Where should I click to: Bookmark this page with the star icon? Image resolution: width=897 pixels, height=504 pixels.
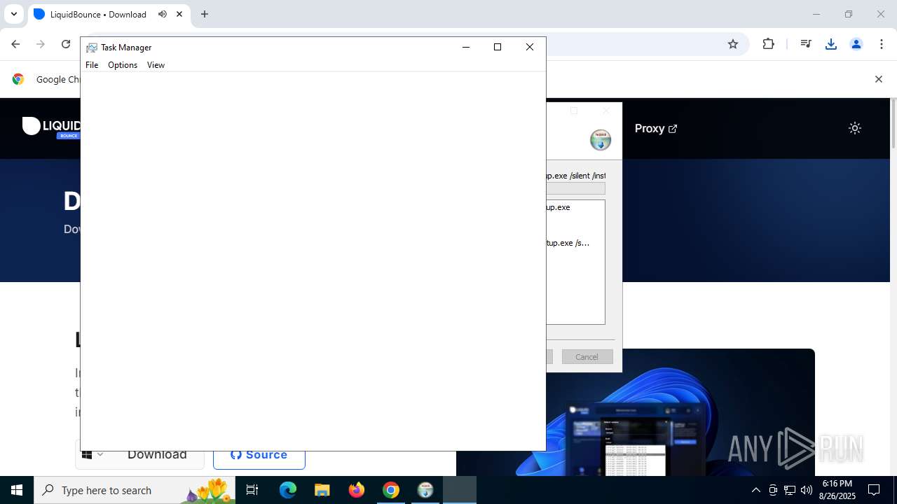pyautogui.click(x=733, y=44)
